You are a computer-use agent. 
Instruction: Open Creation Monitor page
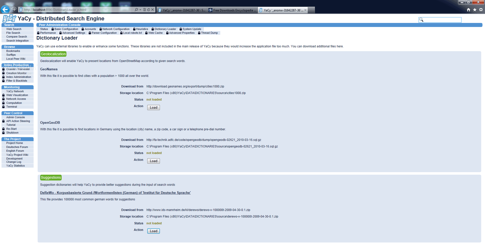tap(16, 73)
